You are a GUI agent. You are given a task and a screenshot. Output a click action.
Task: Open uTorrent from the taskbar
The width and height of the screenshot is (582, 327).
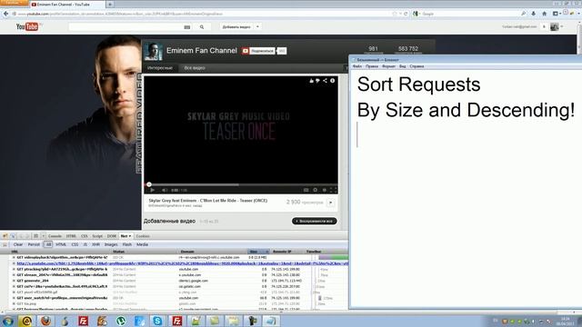(121, 321)
